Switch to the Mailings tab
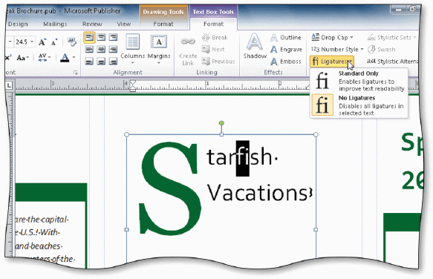Image resolution: width=433 pixels, height=279 pixels. point(55,24)
